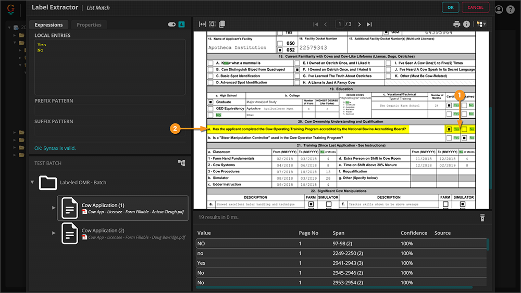Tick the TBS checkbox on the form
Screen dimensions: 521x293
point(280,32)
